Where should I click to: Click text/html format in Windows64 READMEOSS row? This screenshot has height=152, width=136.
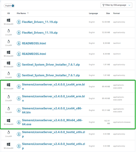(x=117, y=54)
